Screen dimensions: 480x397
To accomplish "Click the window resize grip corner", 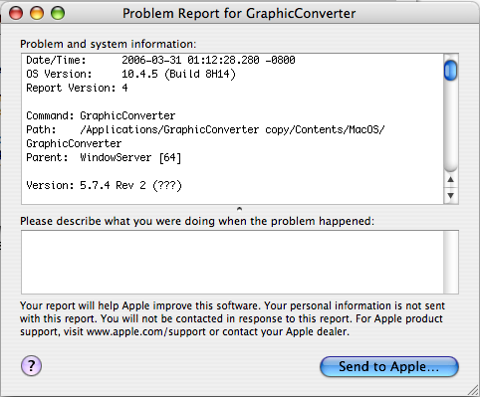I will (x=472, y=390).
